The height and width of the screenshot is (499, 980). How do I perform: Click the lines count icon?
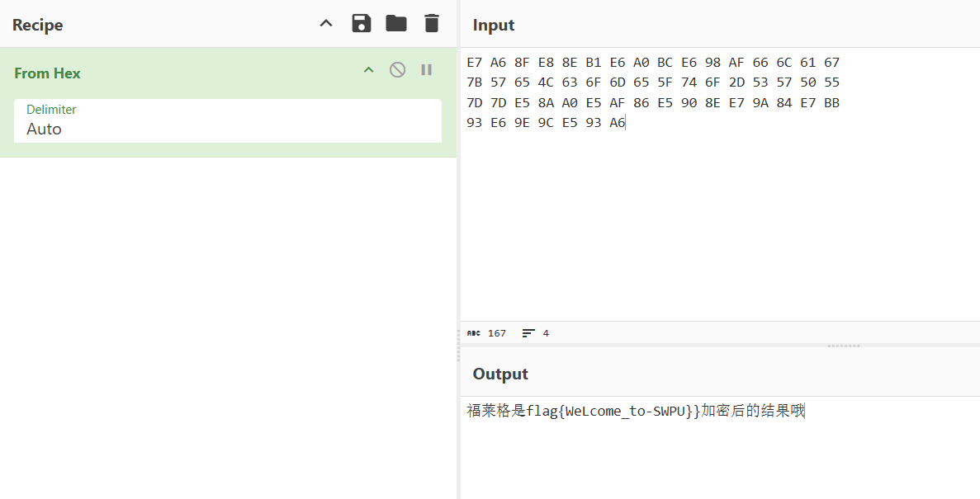click(528, 333)
